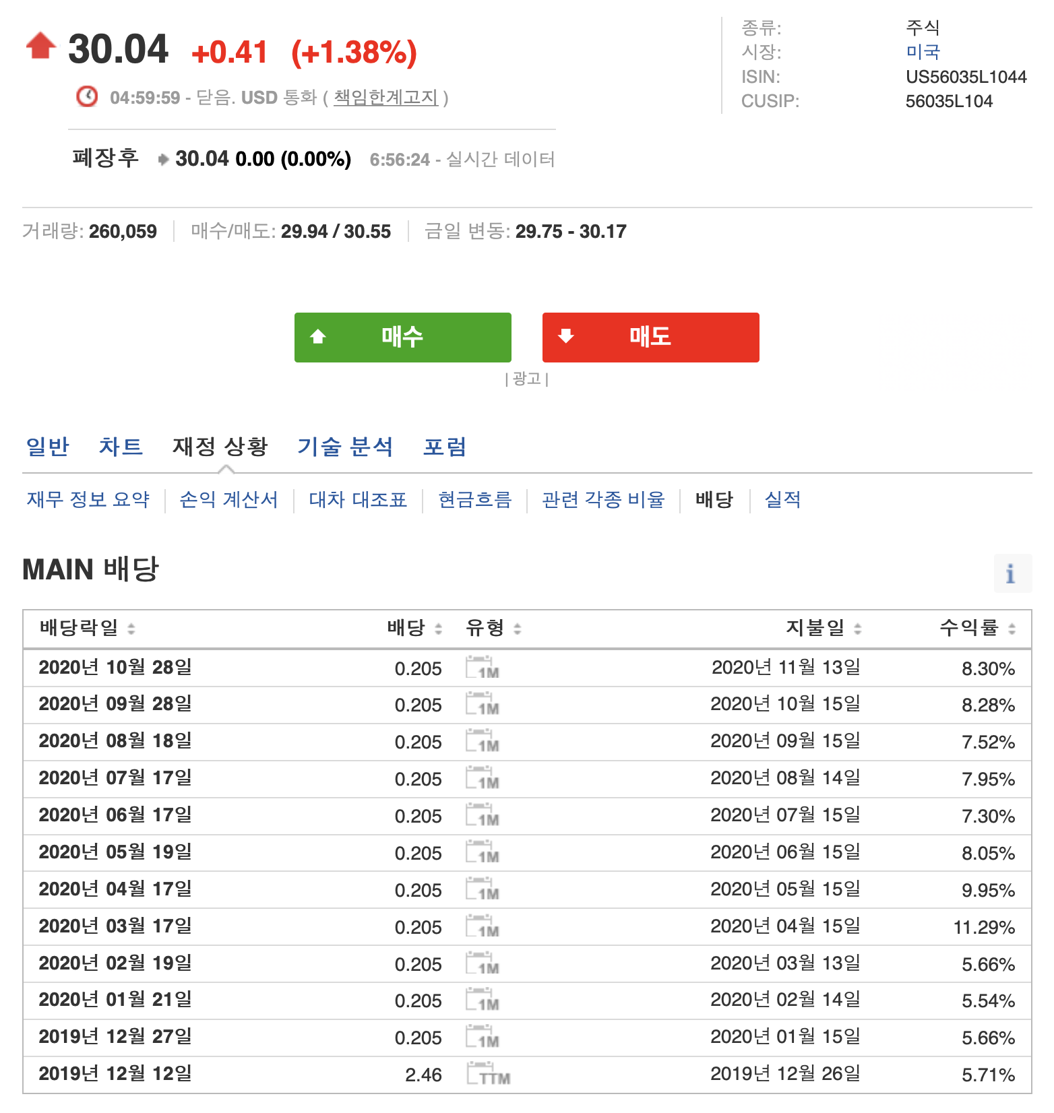This screenshot has width=1054, height=1113.
Task: Click the 2019년 12월 26일 payment date
Action: pyautogui.click(x=786, y=1073)
